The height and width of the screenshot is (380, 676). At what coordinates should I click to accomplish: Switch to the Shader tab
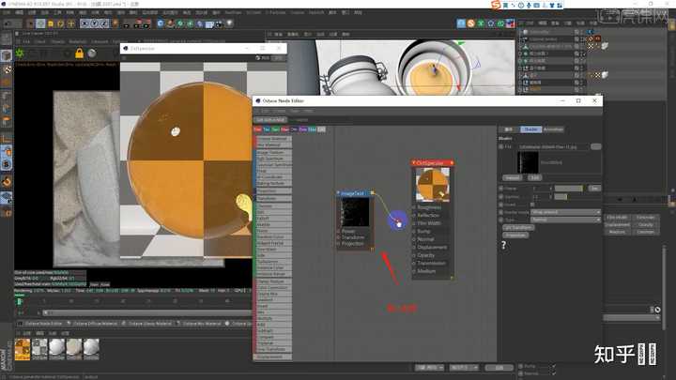point(530,129)
